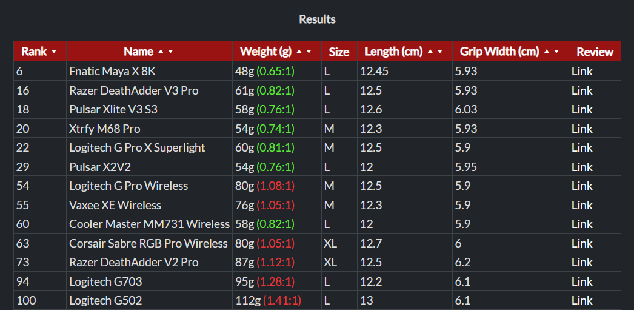The image size is (634, 310).
Task: Click weight 87g (1.12:1) cell
Action: click(x=277, y=262)
